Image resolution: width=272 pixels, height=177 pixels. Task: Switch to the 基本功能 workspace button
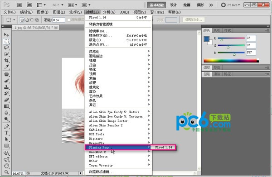tap(156, 5)
